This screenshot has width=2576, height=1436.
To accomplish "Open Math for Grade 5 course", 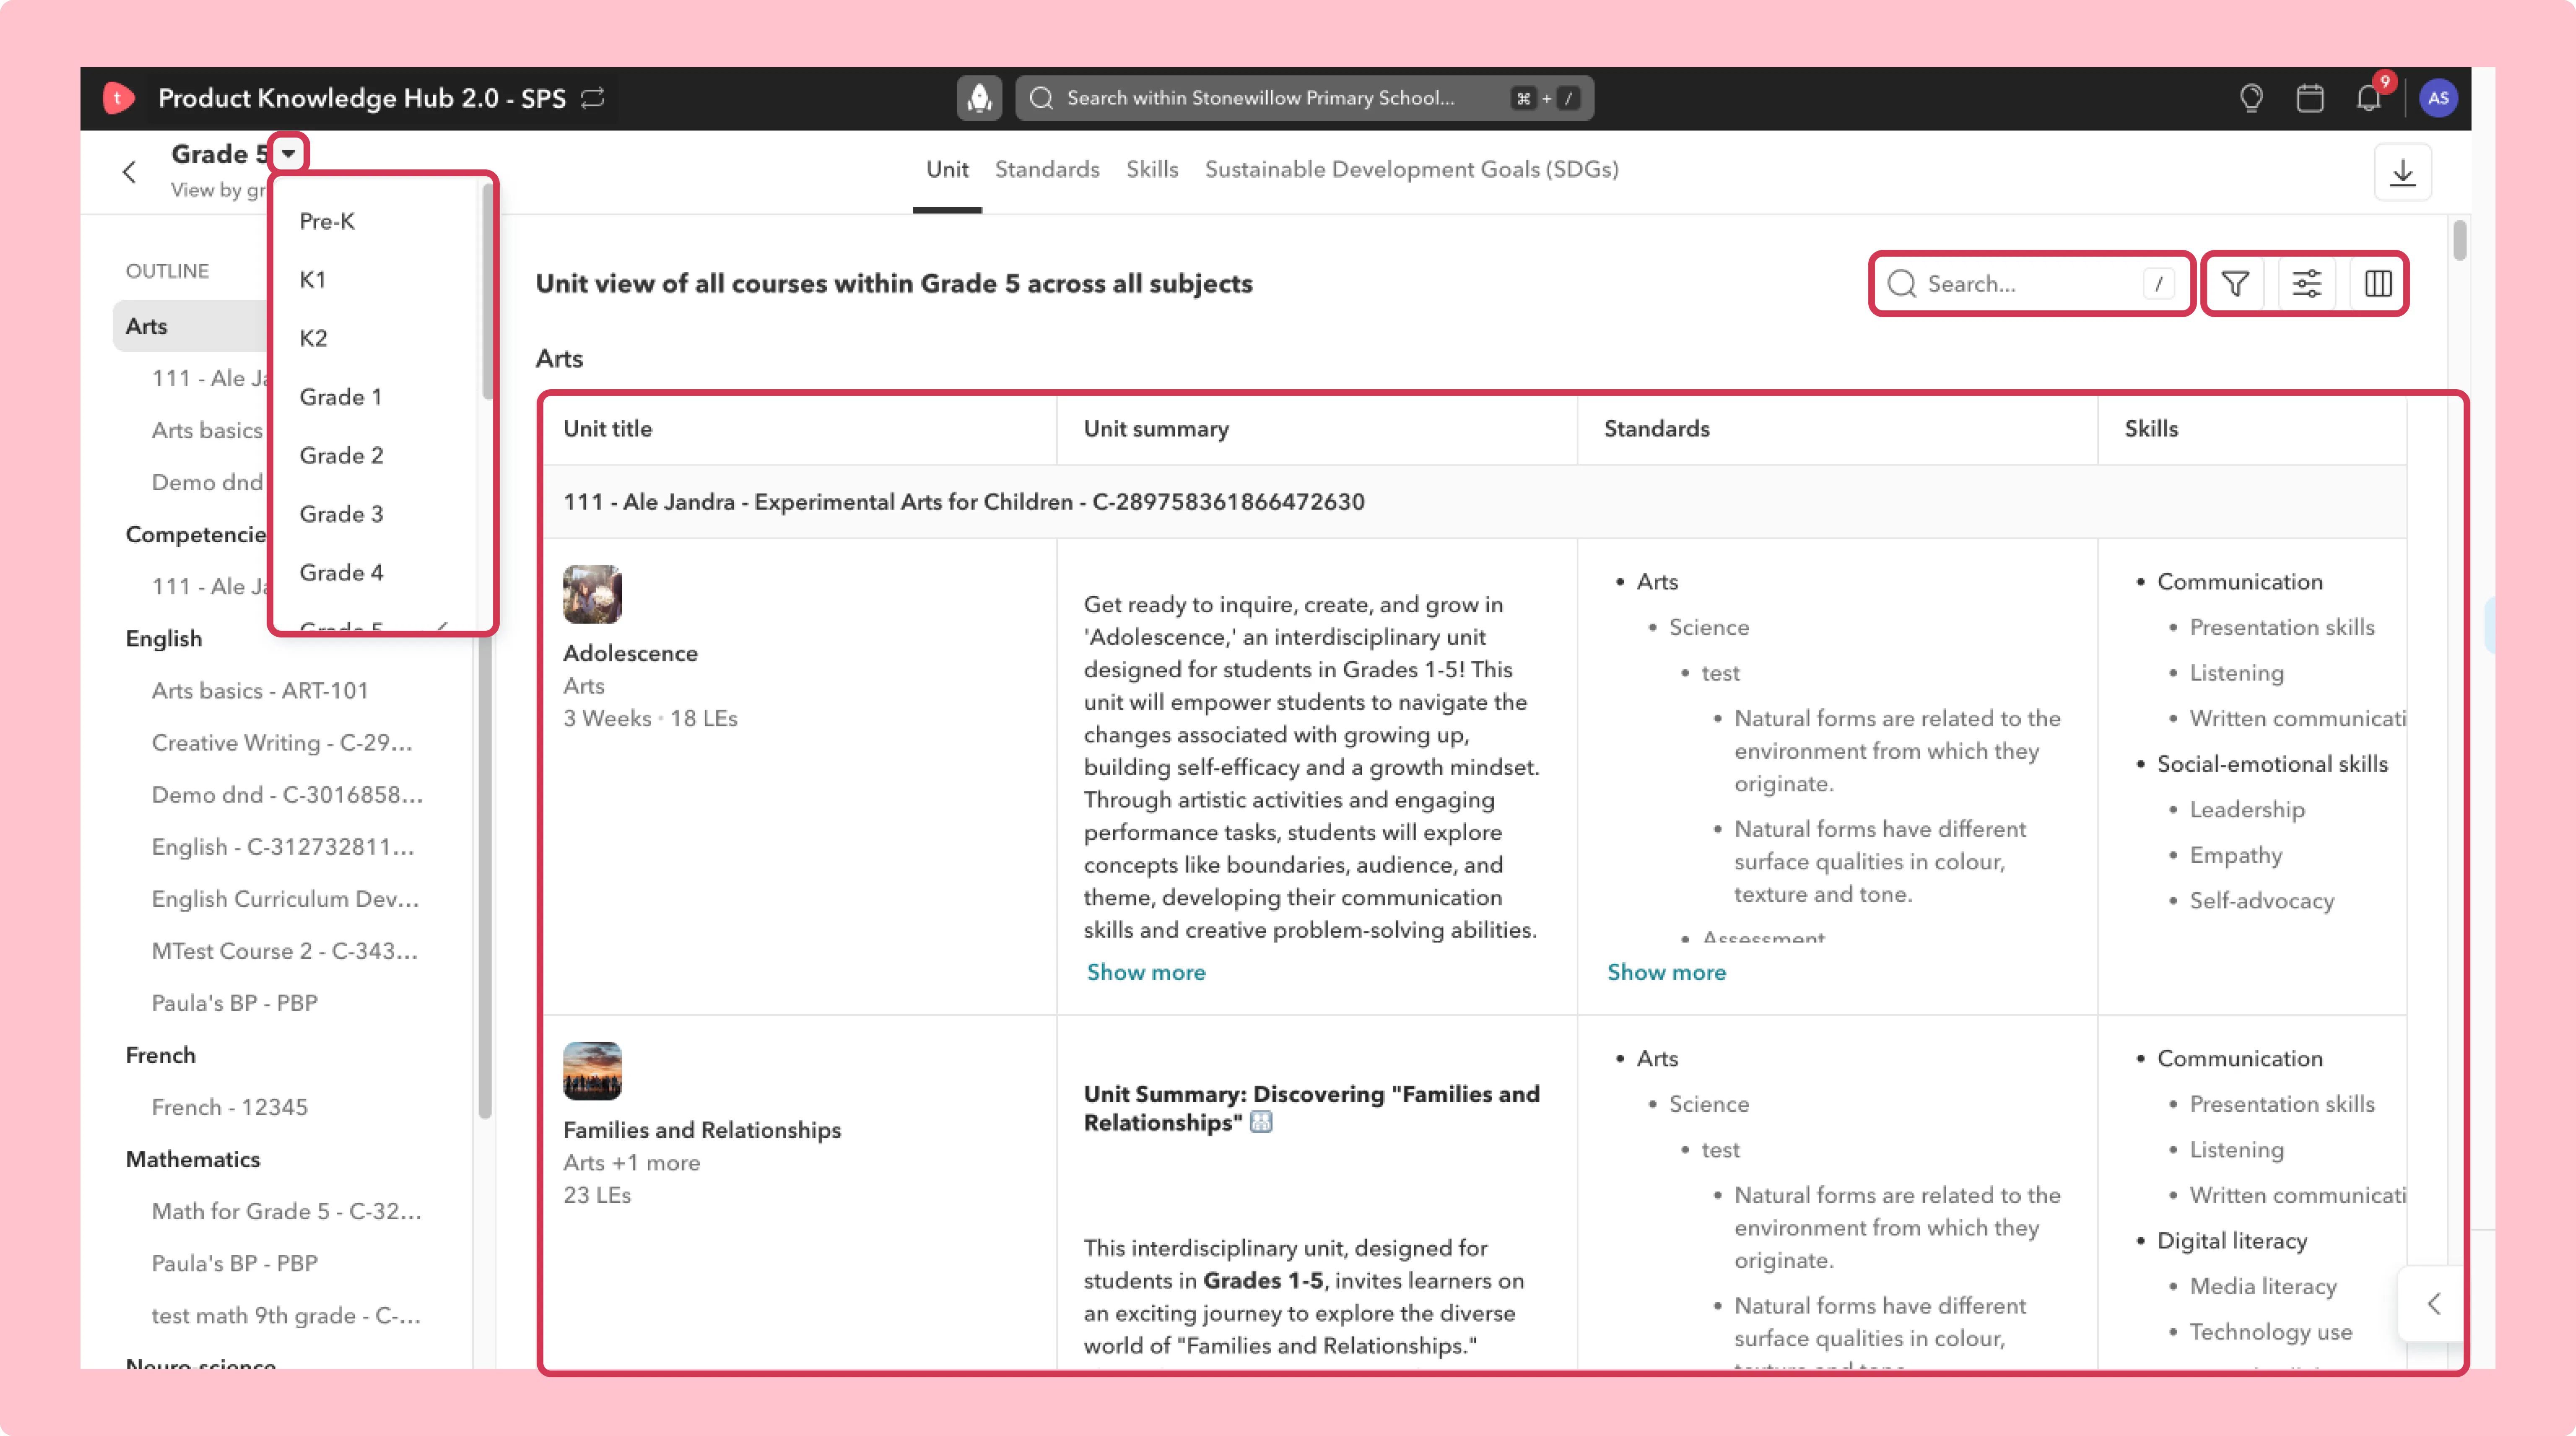I will (287, 1211).
